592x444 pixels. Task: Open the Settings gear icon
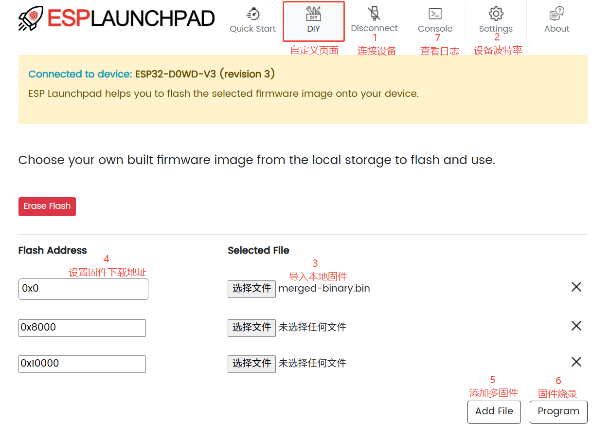click(x=496, y=14)
